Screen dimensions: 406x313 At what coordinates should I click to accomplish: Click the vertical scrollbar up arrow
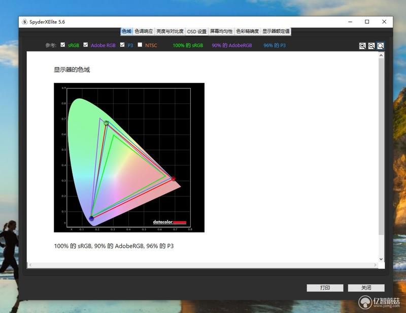(x=381, y=55)
